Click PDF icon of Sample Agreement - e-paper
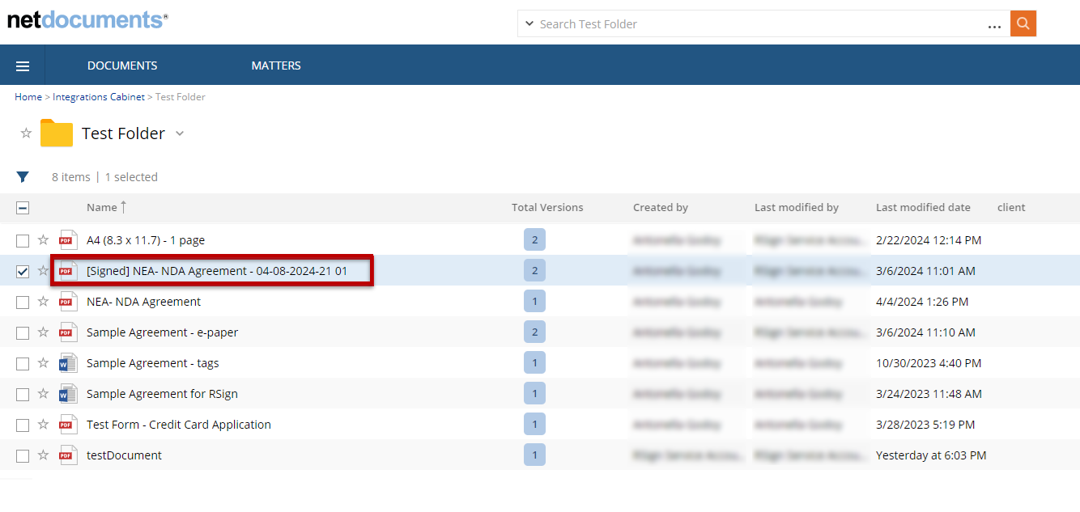 point(68,332)
